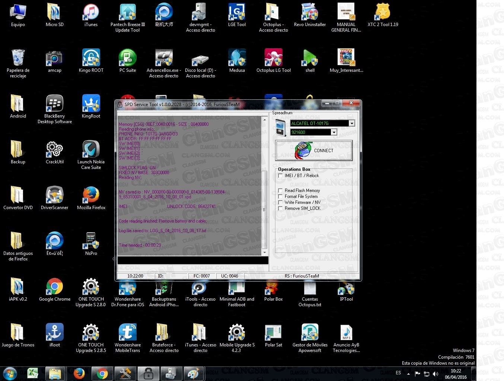Select the Mobile Upgrade S 4.2.3 icon

tap(237, 338)
